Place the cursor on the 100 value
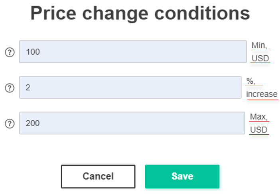This screenshot has width=280, height=196. click(x=33, y=52)
